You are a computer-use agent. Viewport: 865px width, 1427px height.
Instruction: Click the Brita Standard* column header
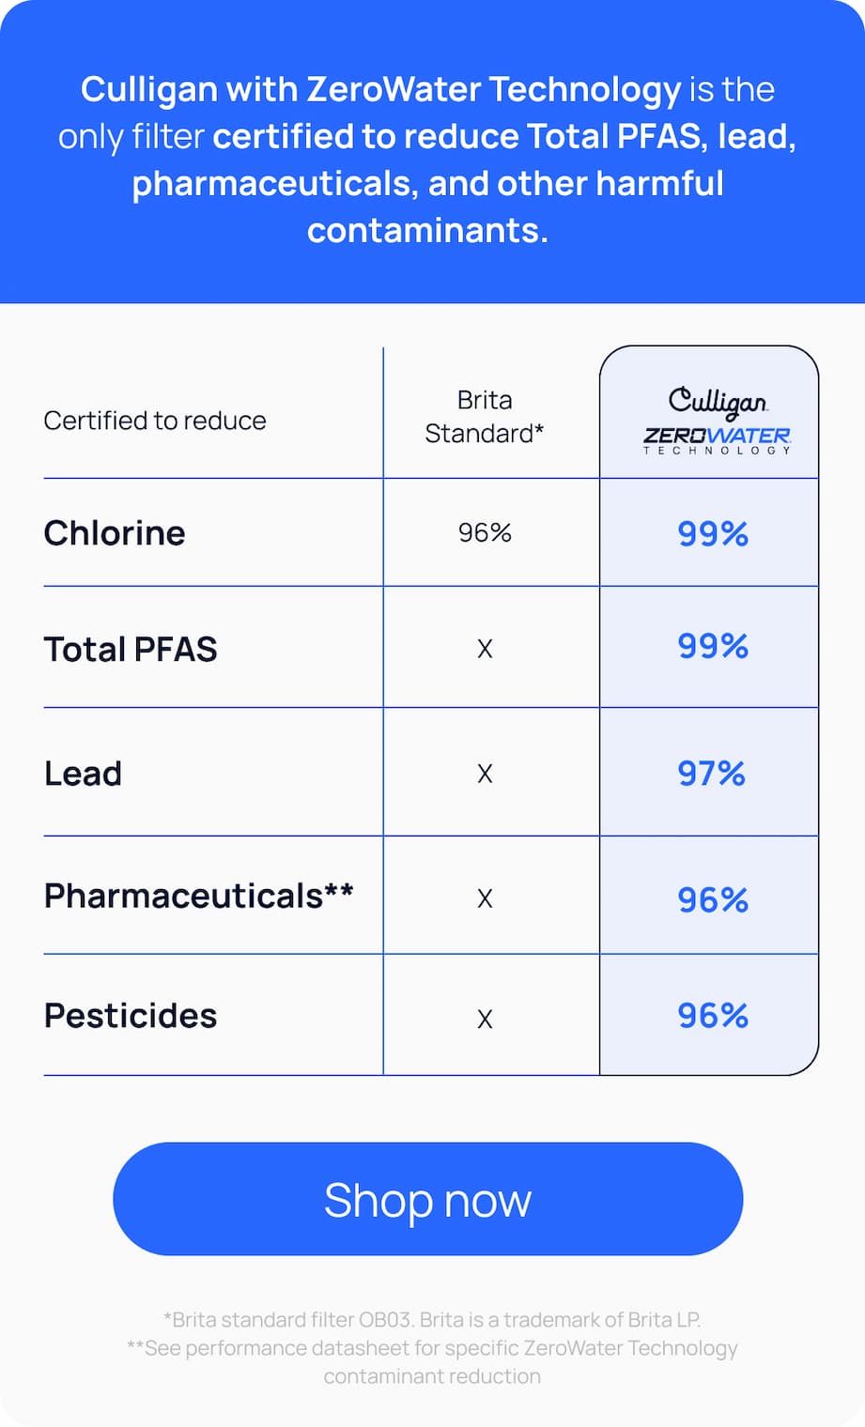point(485,417)
